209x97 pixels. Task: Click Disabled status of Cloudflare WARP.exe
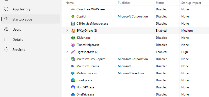(162, 9)
